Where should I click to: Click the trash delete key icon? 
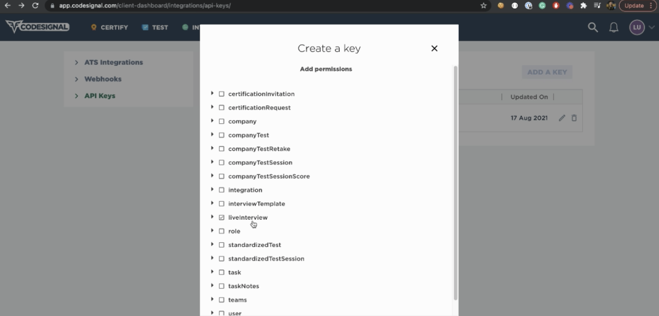(x=574, y=118)
